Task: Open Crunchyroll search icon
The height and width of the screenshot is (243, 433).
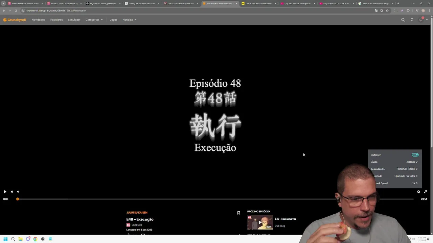Action: [x=403, y=20]
